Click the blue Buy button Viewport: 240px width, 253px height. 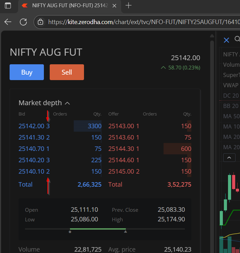click(x=27, y=72)
